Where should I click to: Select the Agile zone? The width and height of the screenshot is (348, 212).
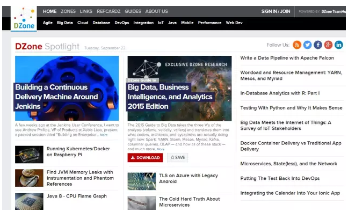click(x=48, y=23)
